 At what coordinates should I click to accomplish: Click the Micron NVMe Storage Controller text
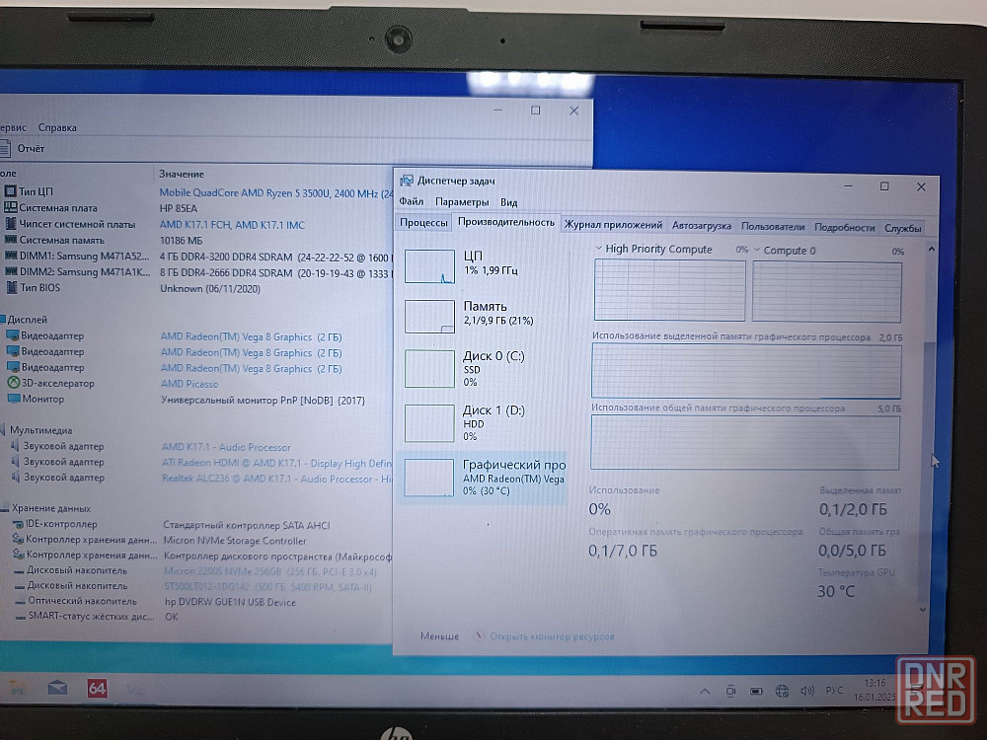[234, 541]
